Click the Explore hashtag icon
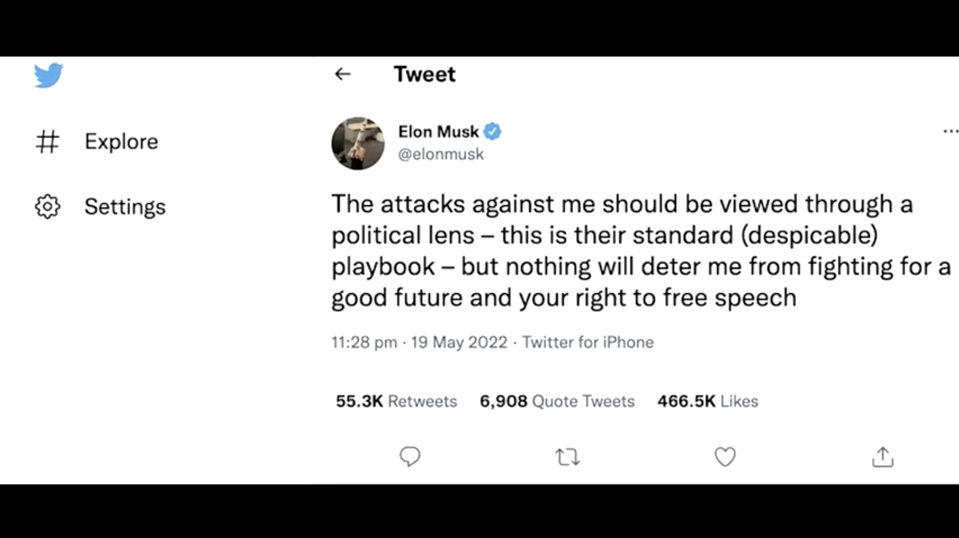 point(47,141)
